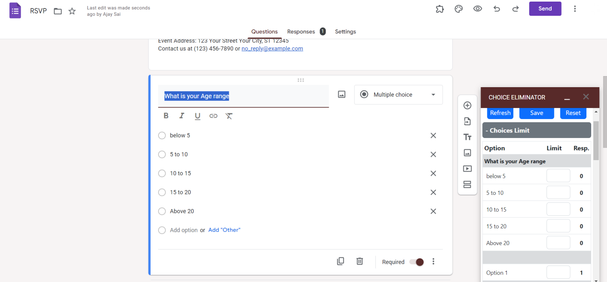Click Add "Other" link
Image resolution: width=607 pixels, height=282 pixels.
coord(224,230)
